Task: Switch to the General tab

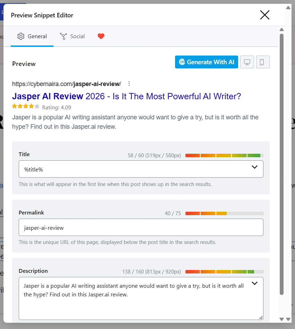Action: tap(32, 36)
